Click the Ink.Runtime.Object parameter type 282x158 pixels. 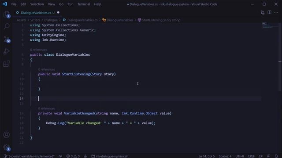(x=140, y=113)
